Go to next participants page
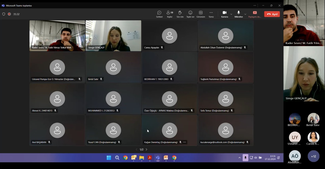This screenshot has height=169, width=325. point(146,150)
